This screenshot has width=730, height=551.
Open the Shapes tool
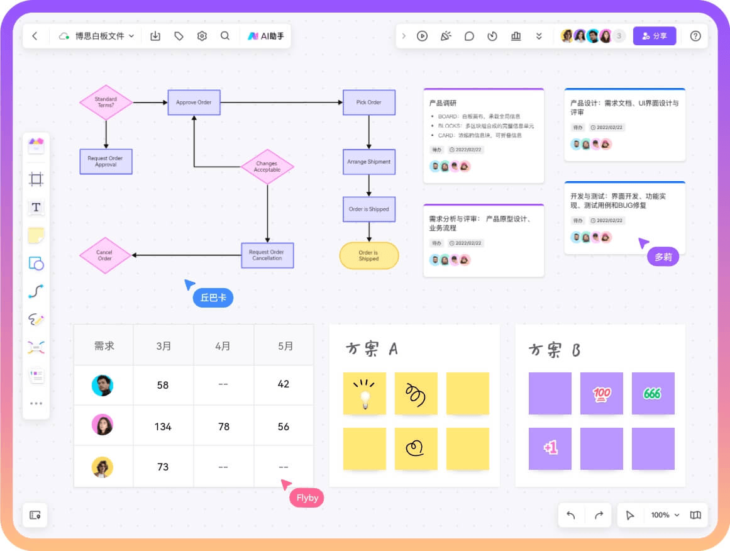click(x=36, y=264)
